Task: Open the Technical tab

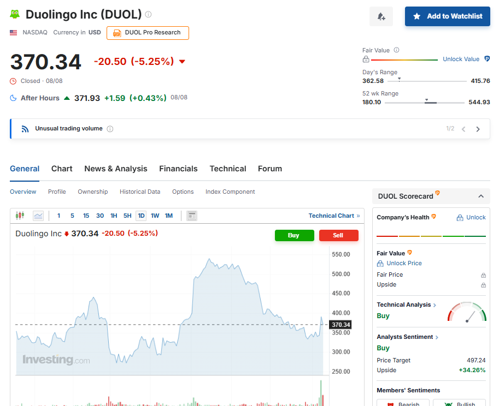Action: pos(228,169)
